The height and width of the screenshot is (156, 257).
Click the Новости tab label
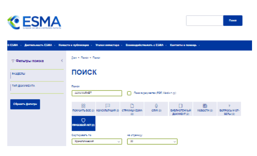coord(205,110)
